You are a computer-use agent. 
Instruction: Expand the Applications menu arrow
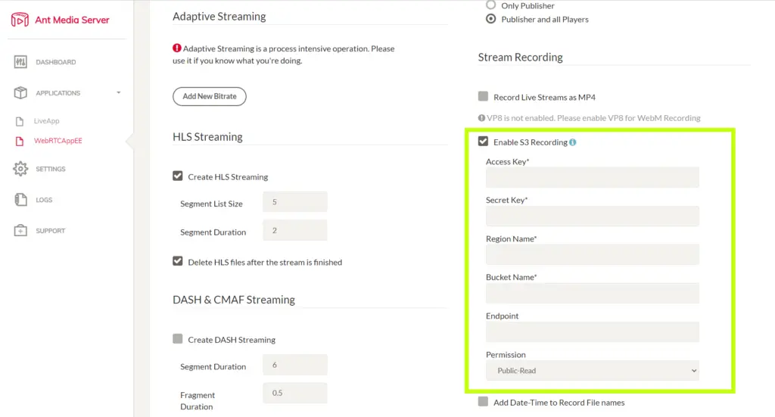(x=118, y=93)
